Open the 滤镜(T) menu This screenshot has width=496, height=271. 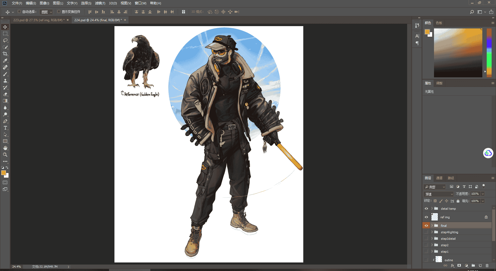[100, 3]
